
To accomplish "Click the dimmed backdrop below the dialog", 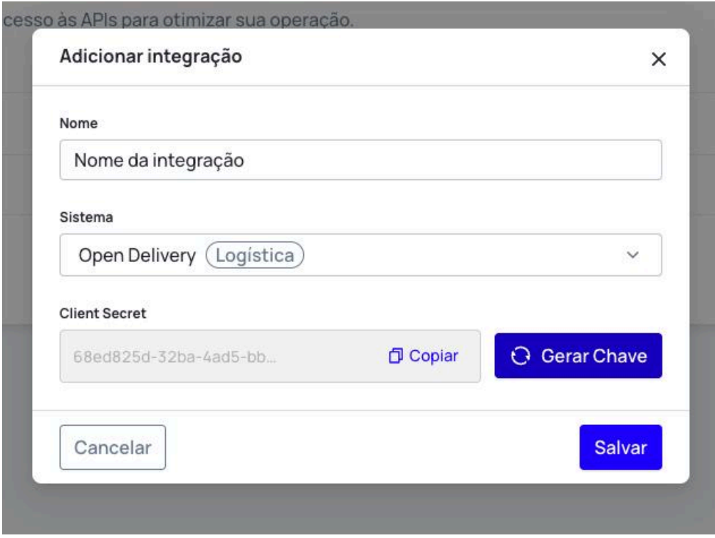I will [x=356, y=511].
